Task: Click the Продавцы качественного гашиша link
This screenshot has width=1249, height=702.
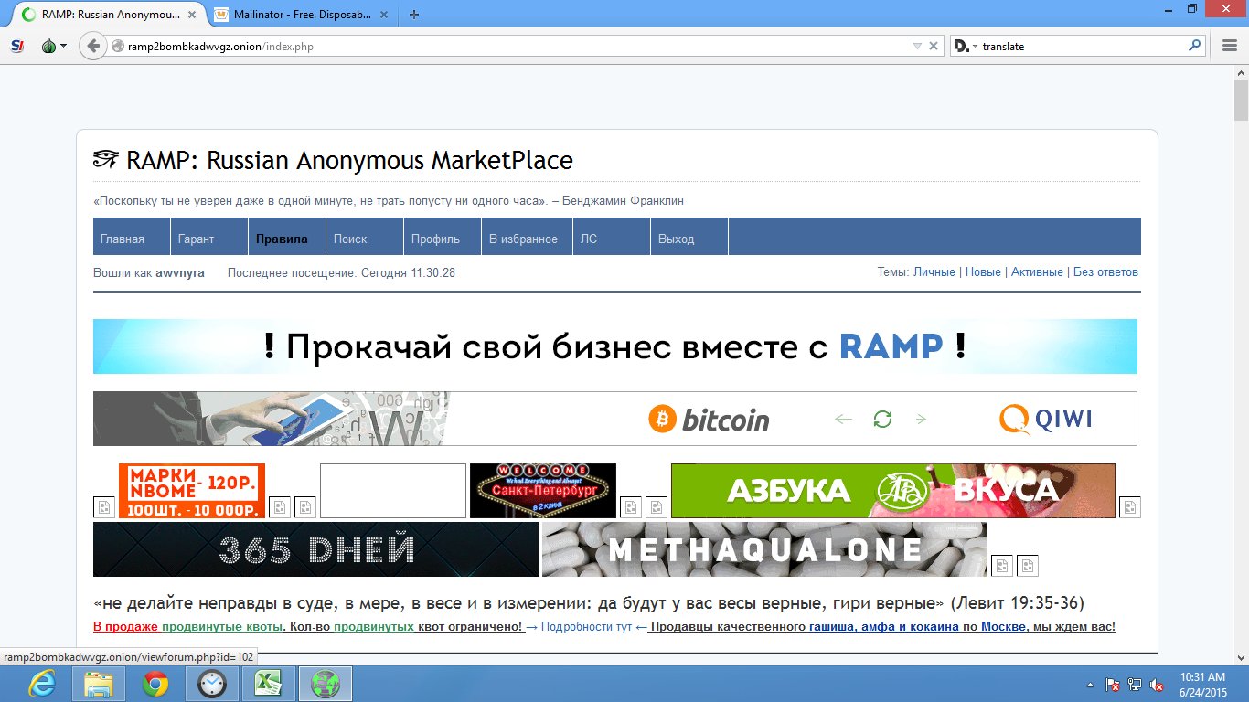Action: click(x=882, y=627)
